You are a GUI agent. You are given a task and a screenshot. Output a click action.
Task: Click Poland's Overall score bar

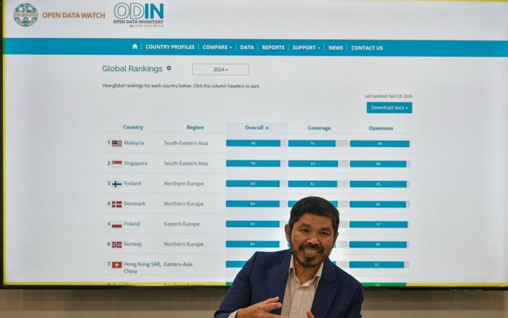click(x=256, y=224)
